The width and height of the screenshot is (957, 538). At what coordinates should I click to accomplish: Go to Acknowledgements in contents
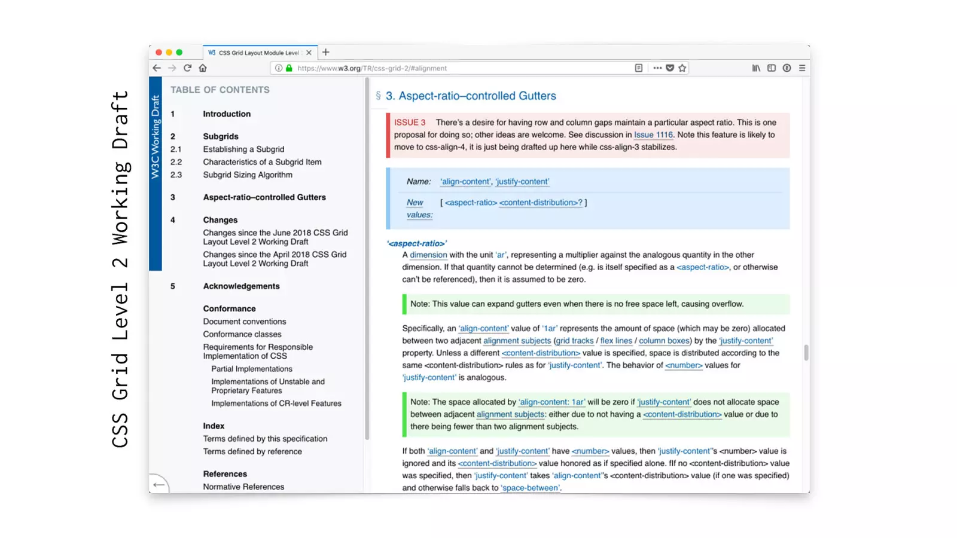[x=241, y=286]
